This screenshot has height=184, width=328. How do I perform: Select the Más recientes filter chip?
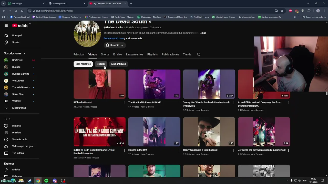83,64
